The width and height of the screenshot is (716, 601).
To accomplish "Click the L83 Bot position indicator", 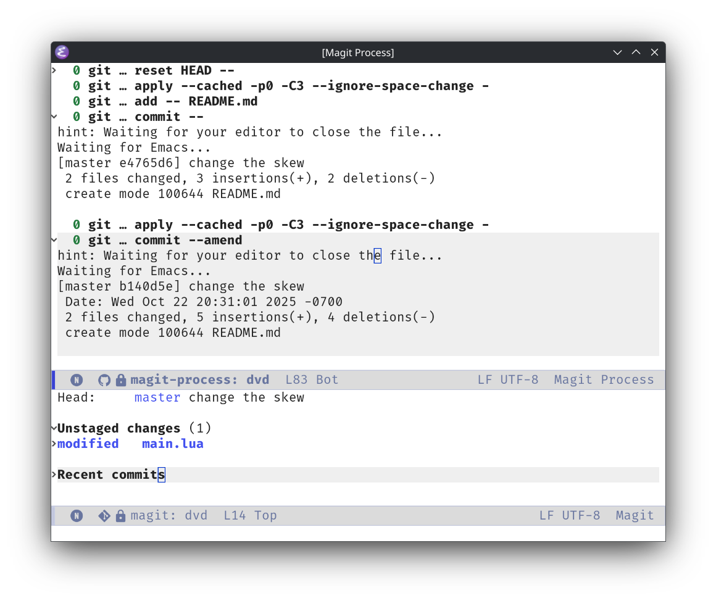I will 312,379.
